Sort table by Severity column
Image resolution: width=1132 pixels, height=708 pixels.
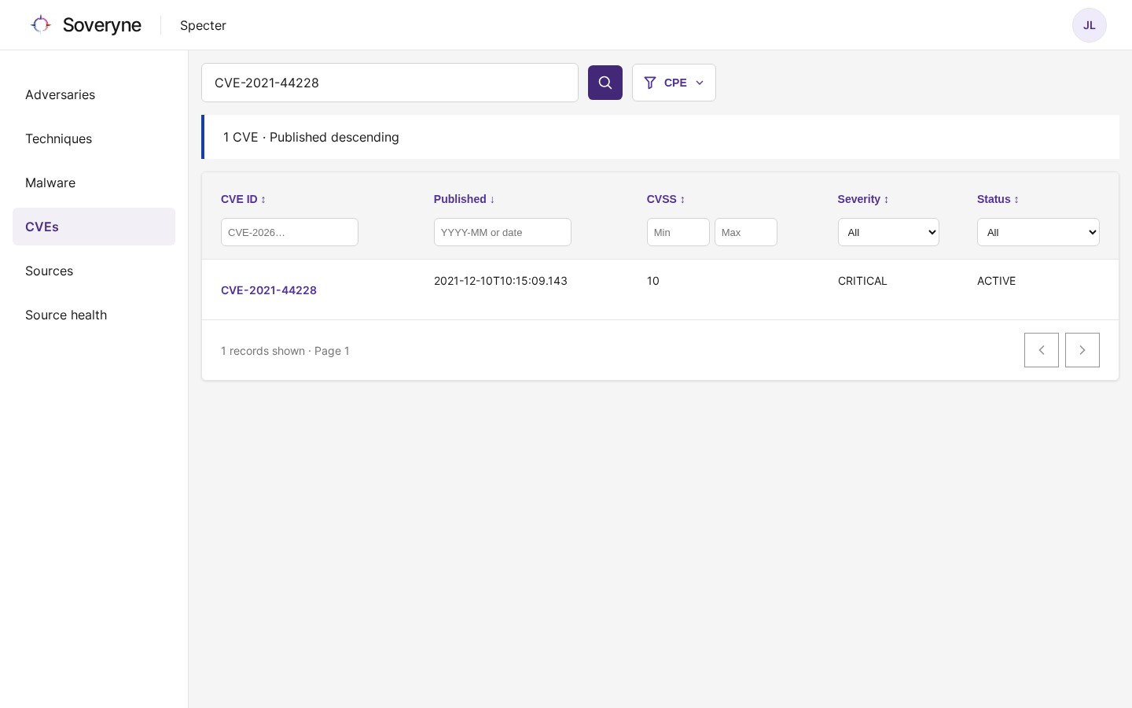click(863, 199)
